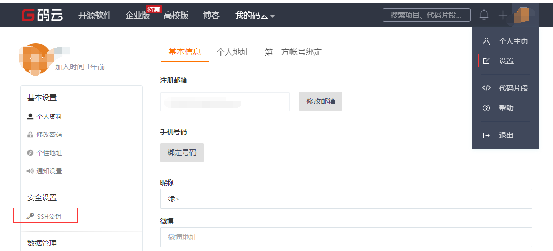The width and height of the screenshot is (553, 251).
Task: Click the 通知设置 speaker icon
Action: [x=30, y=171]
